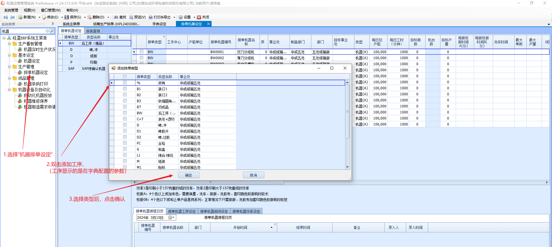
Task: Click the dialog vertical scrollbar down arrow
Action: (x=347, y=167)
